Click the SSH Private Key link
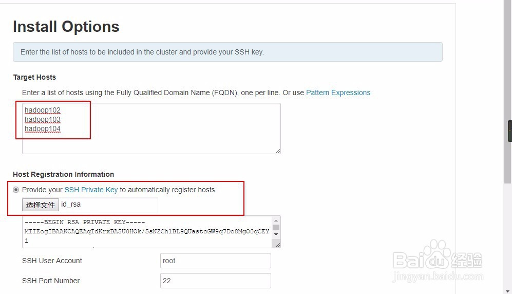 pos(91,190)
